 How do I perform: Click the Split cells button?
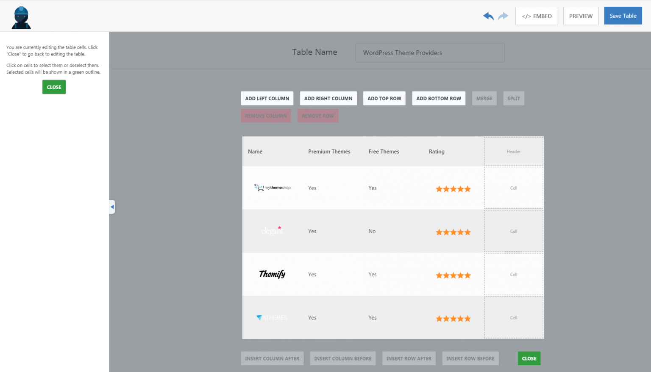tap(514, 99)
